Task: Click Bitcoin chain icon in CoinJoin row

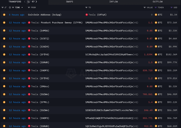Action: 4,15
